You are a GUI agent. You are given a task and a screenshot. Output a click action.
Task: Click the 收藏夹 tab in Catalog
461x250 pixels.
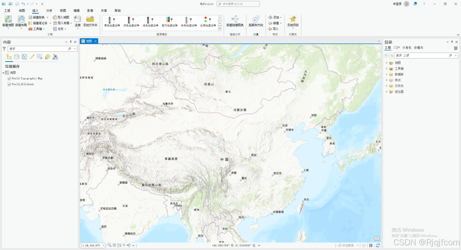[418, 48]
